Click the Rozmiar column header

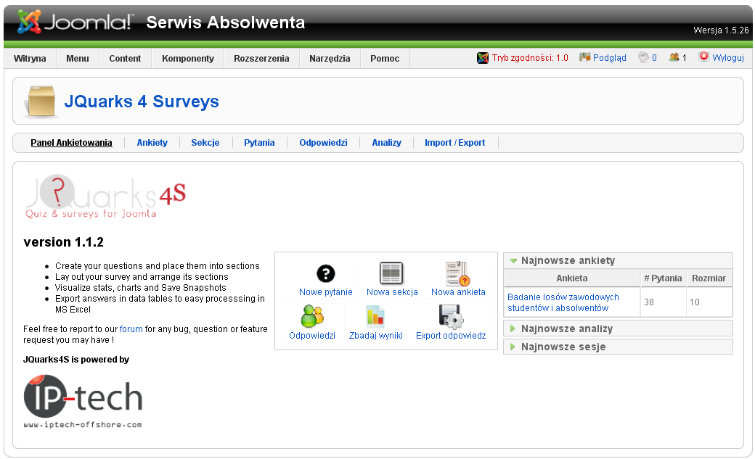coord(709,278)
